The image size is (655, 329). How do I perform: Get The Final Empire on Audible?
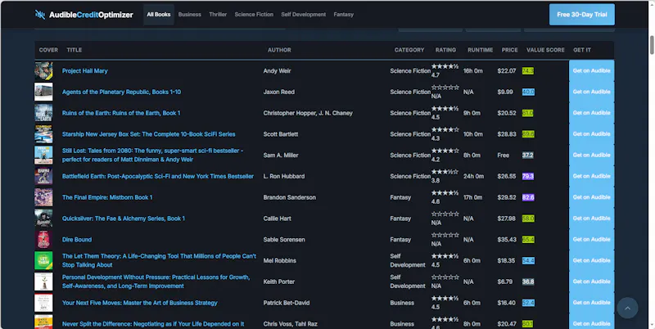pyautogui.click(x=591, y=197)
